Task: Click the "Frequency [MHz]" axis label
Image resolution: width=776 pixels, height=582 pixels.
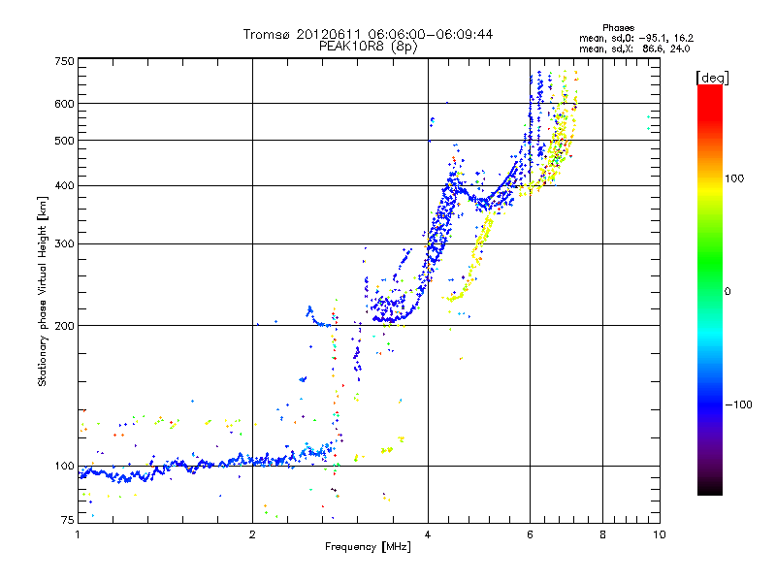Action: (x=368, y=547)
